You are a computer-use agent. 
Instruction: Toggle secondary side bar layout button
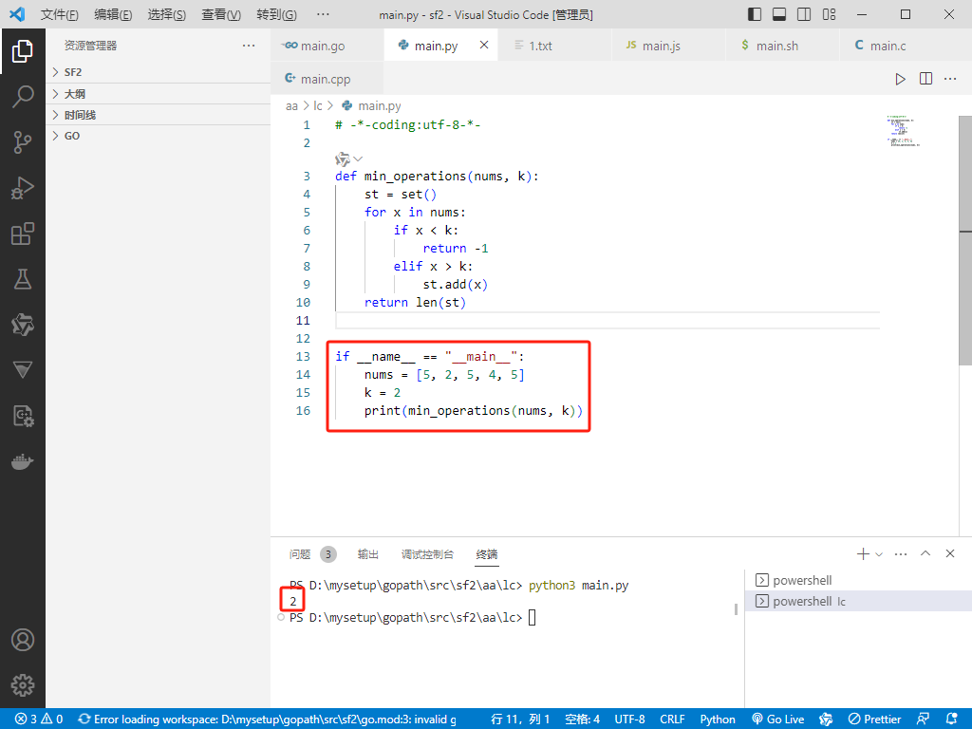tap(804, 14)
